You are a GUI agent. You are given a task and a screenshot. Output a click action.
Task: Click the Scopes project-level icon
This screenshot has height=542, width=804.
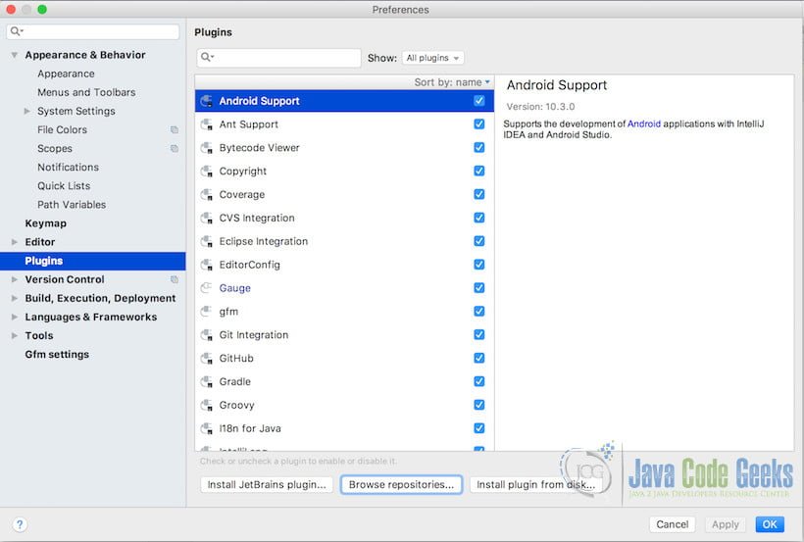pos(175,149)
